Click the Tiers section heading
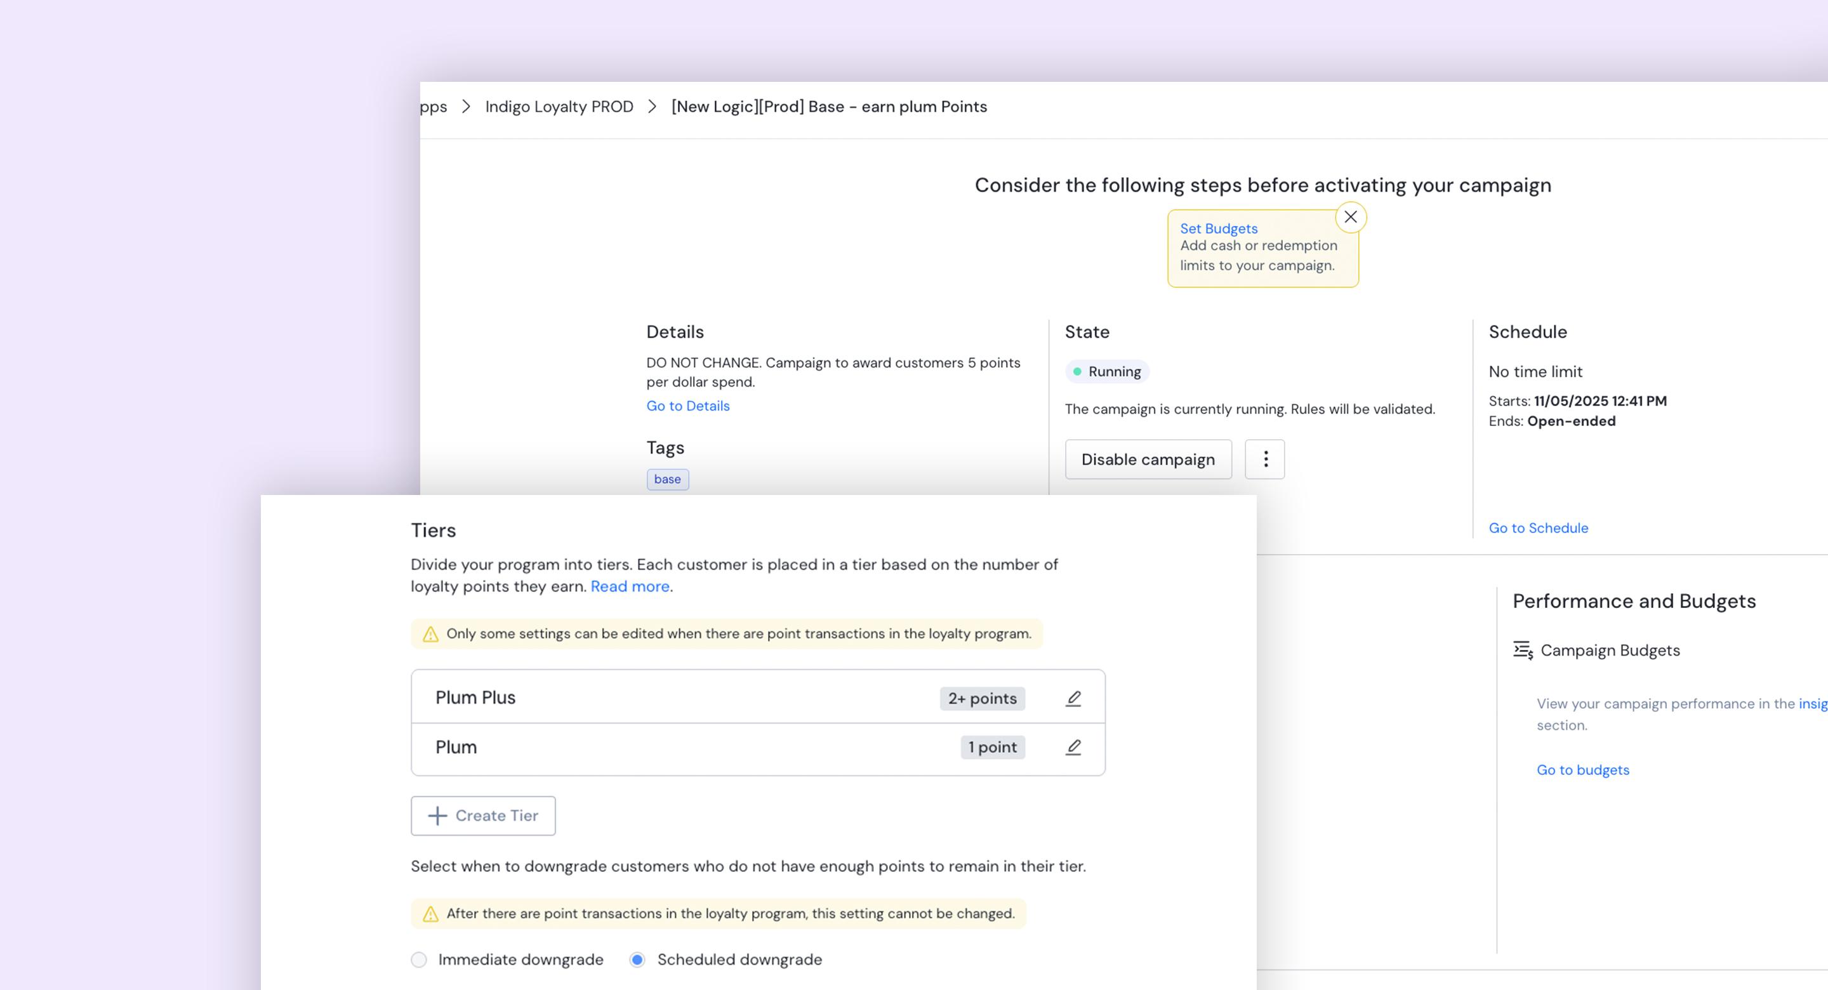 434,530
